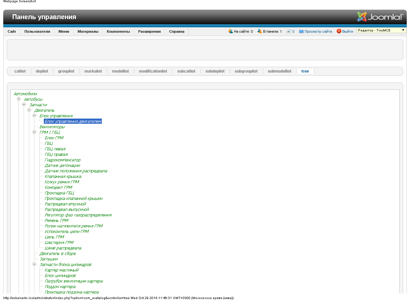This screenshot has height=300, width=410.
Task: Open the messages icon showing 0
Action: pos(289,31)
